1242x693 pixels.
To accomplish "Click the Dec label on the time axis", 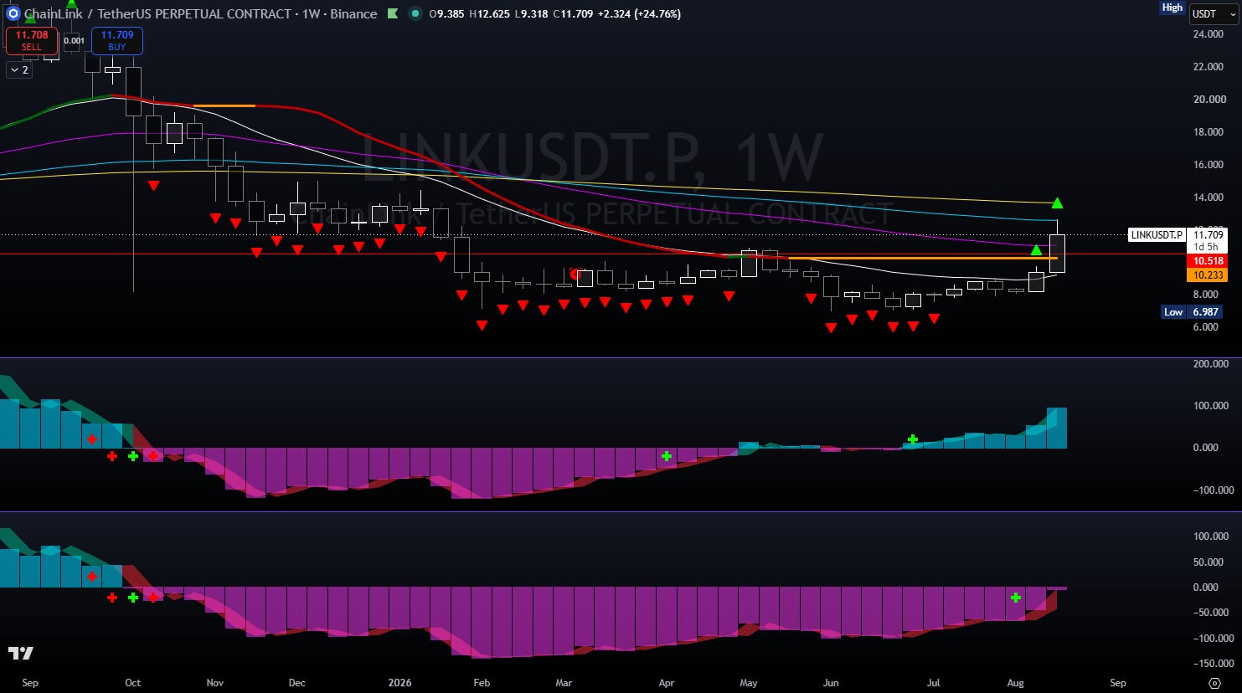I will tap(297, 683).
